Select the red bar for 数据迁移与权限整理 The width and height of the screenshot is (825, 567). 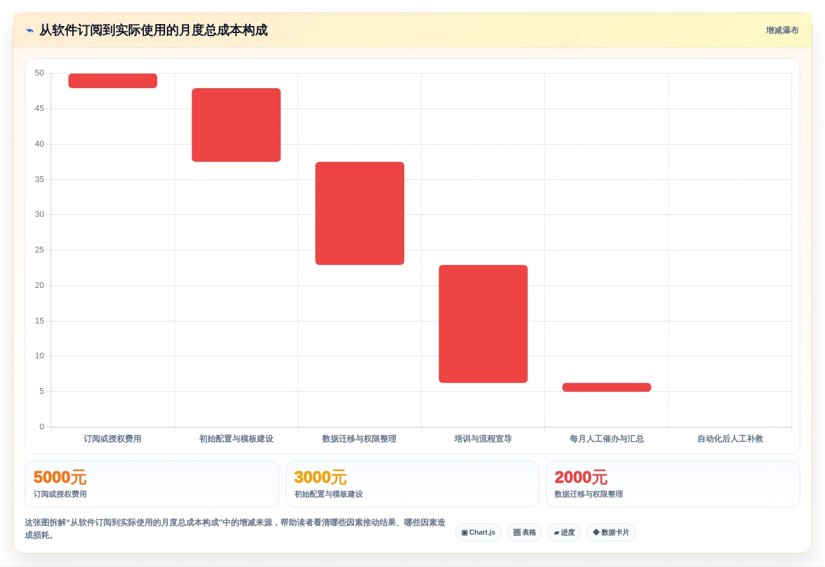pyautogui.click(x=360, y=213)
